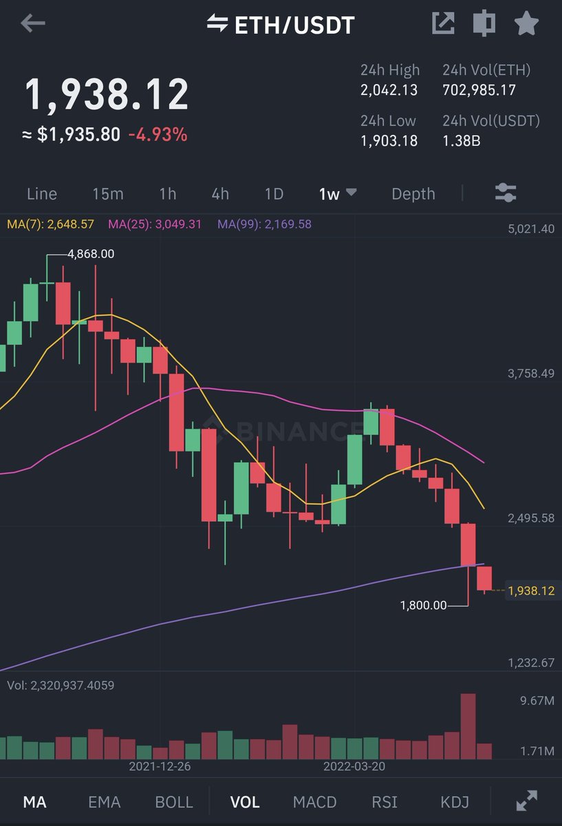Screen dimensions: 562x826
Task: Go back with the left arrow
Action: (x=32, y=23)
